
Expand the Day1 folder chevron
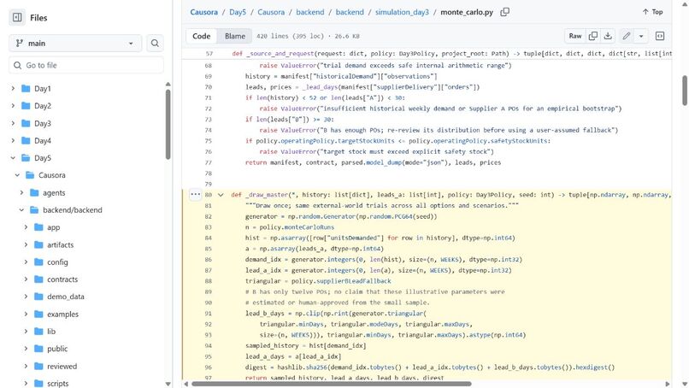click(13, 88)
